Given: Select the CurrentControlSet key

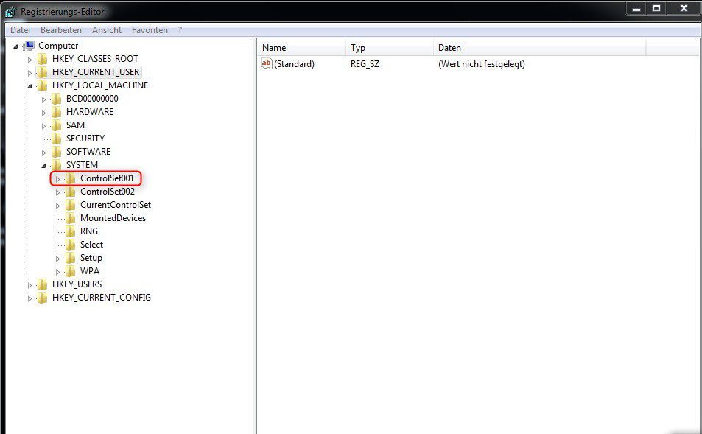Looking at the screenshot, I should pos(115,204).
